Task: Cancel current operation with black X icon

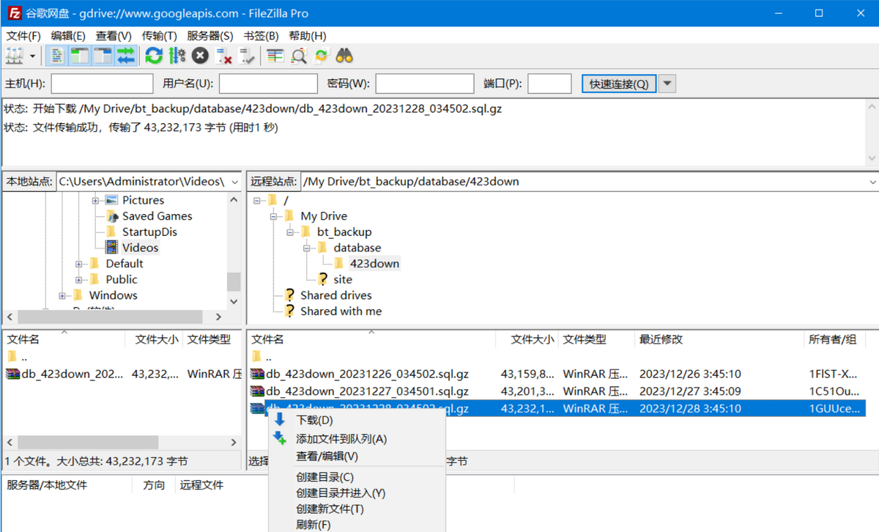Action: pyautogui.click(x=200, y=56)
